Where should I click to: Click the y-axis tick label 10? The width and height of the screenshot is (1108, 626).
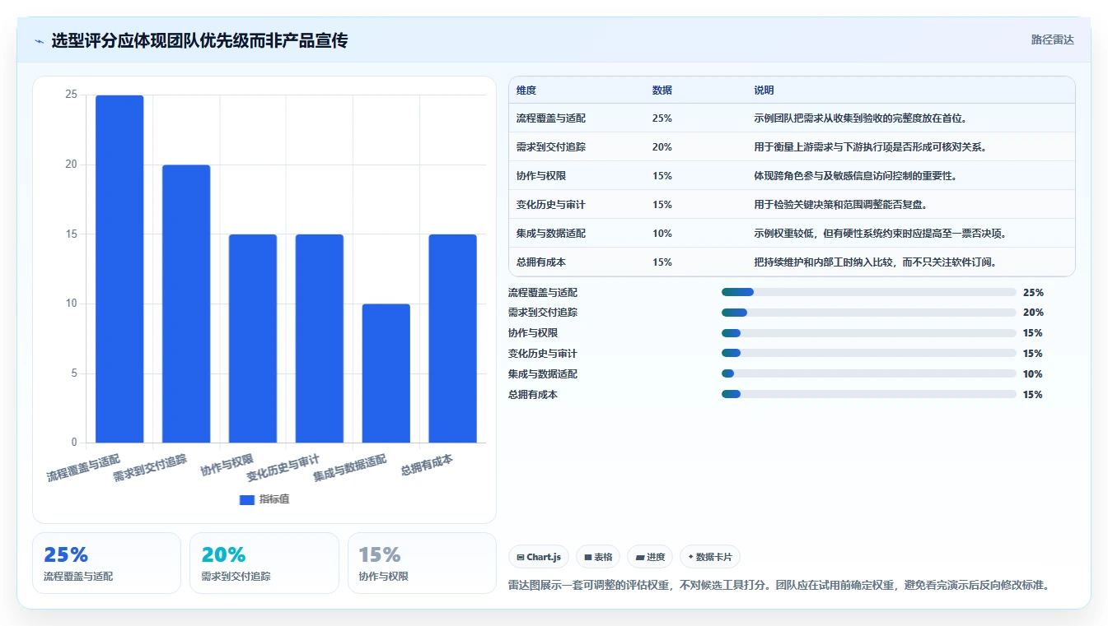point(71,304)
